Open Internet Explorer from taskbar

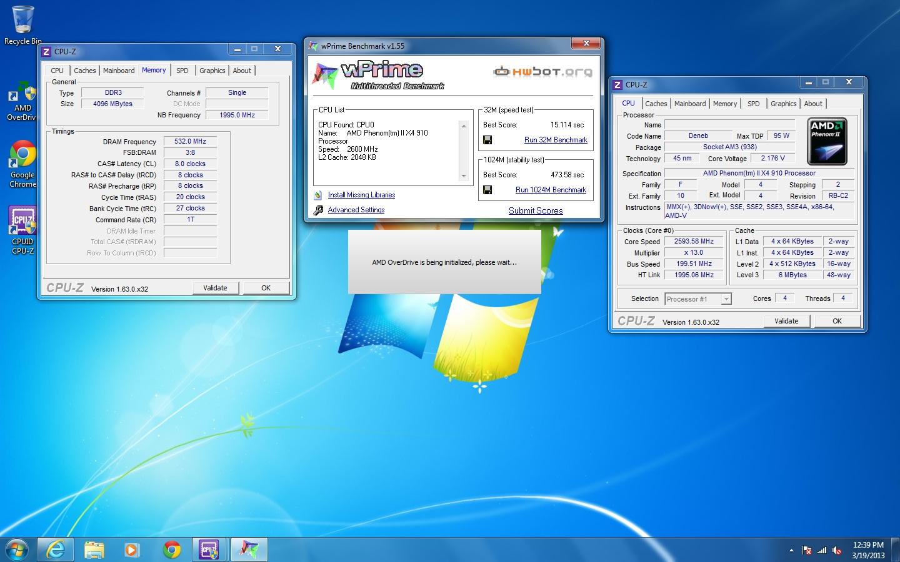coord(56,550)
